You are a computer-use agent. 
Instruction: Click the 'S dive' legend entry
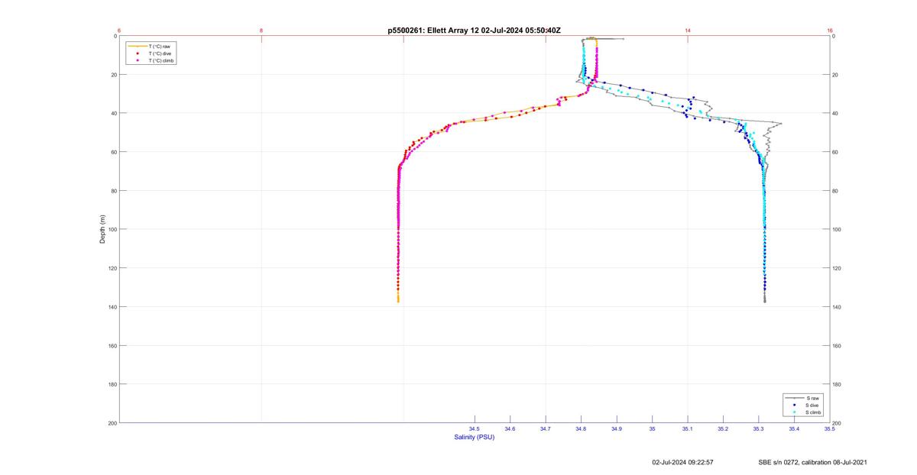[814, 406]
